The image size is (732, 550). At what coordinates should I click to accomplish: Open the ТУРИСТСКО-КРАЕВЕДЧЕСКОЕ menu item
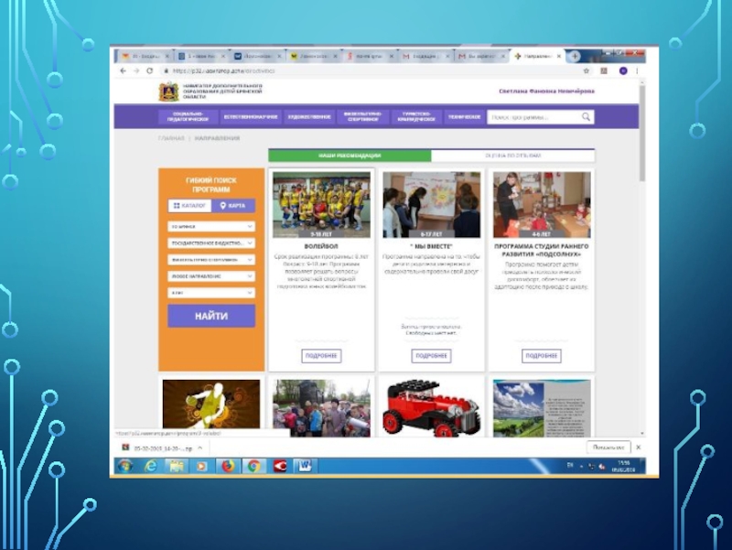point(416,117)
